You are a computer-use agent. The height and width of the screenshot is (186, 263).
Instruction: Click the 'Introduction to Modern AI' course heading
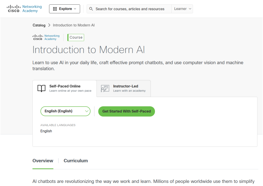coord(88,50)
